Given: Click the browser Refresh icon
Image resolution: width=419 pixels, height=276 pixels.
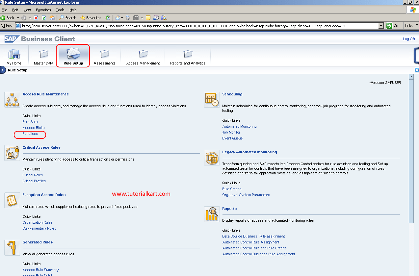Looking at the screenshot, I should pos(44,18).
